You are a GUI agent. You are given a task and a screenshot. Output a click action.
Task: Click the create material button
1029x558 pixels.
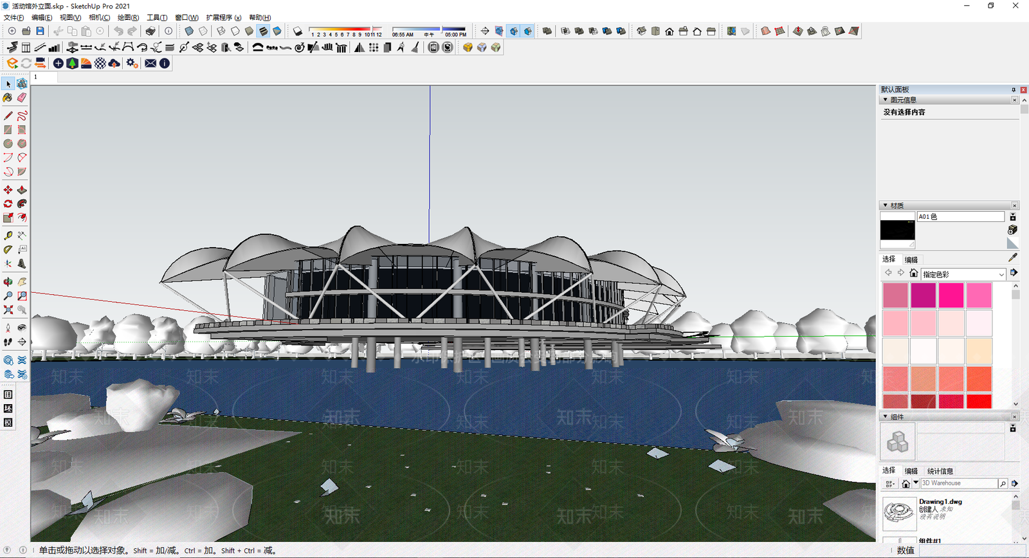(x=1012, y=230)
